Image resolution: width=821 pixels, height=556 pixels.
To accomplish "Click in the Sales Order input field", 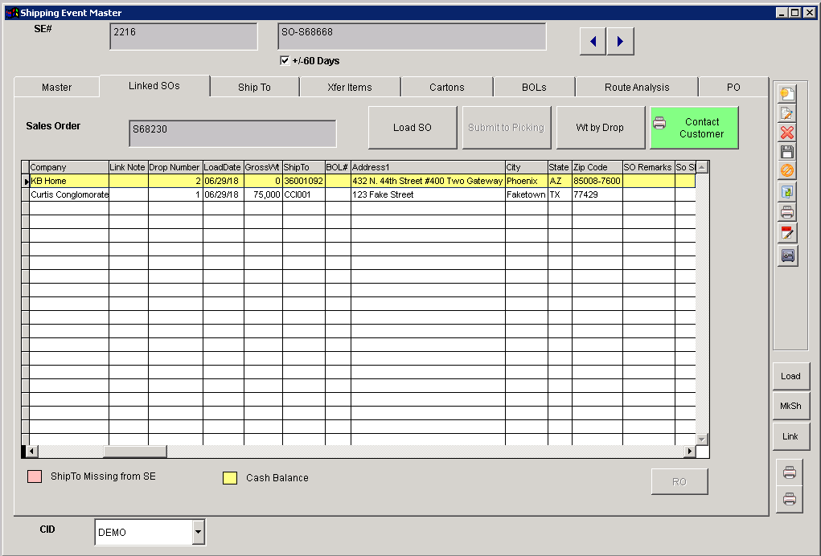I will pos(232,133).
